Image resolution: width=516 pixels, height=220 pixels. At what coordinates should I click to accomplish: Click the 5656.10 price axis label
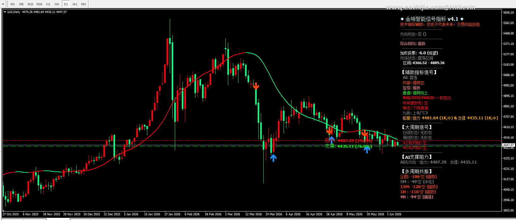point(508,13)
